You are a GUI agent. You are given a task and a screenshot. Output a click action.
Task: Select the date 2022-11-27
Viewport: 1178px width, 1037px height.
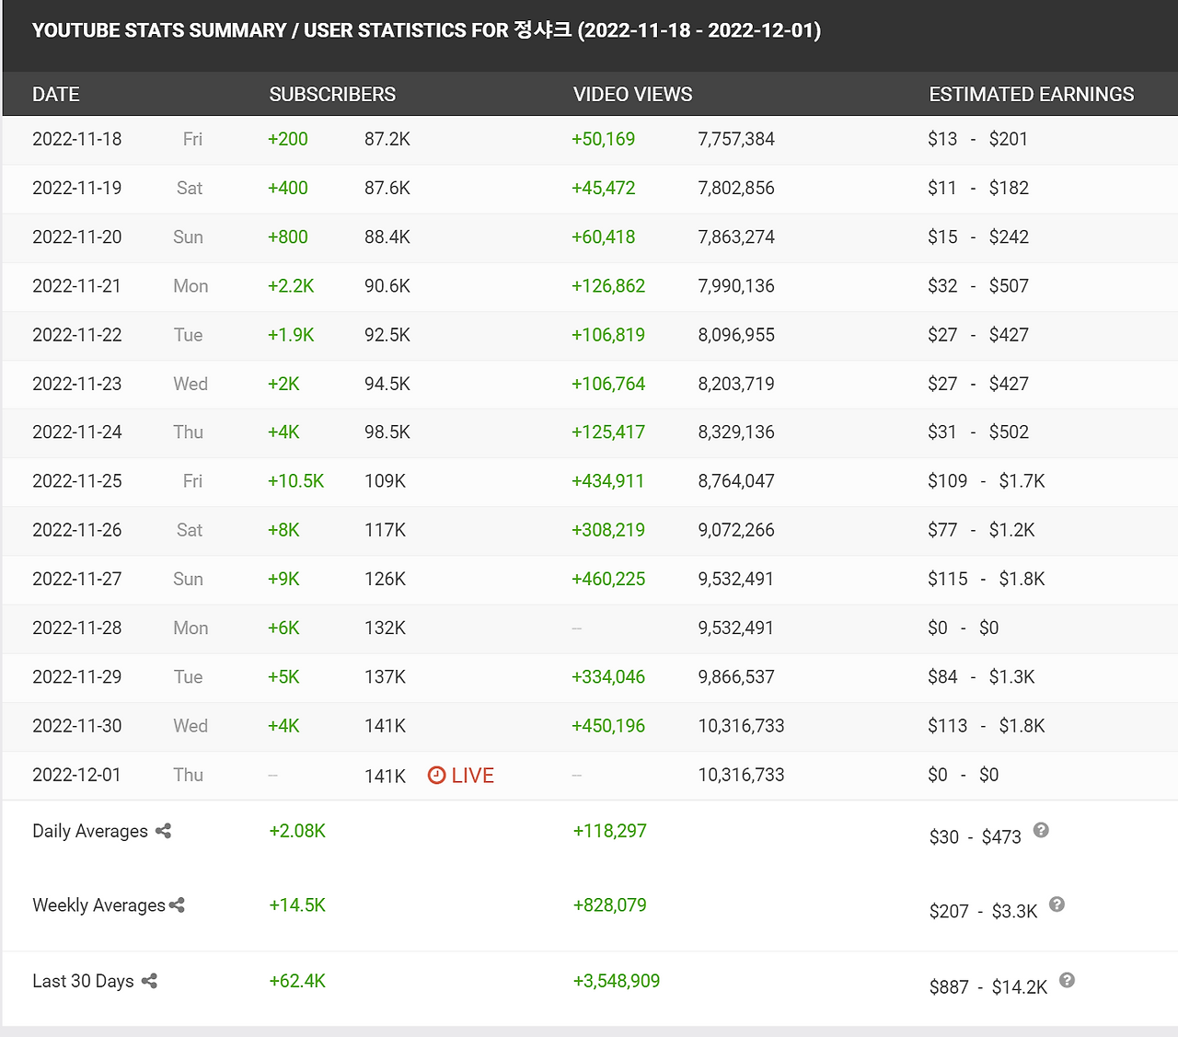(77, 579)
